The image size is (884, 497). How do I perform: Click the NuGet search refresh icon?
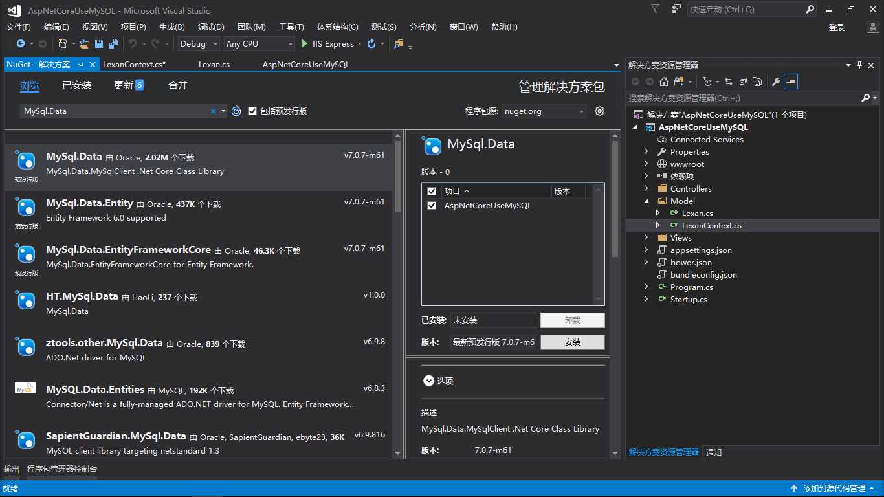click(236, 111)
